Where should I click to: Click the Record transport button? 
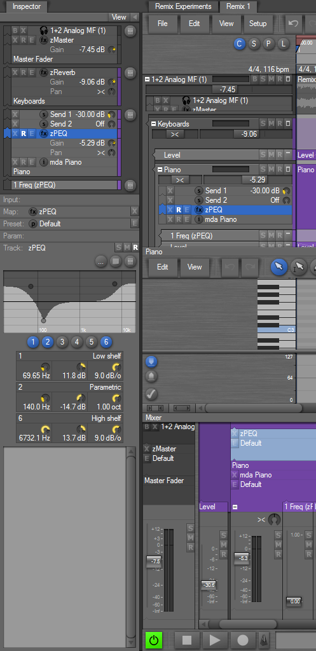point(243,641)
